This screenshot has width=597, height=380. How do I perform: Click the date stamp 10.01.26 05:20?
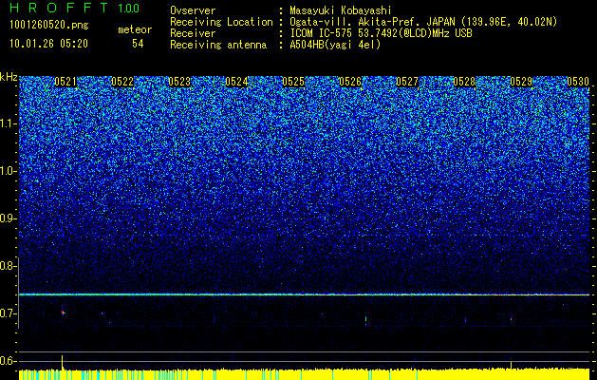pyautogui.click(x=49, y=44)
